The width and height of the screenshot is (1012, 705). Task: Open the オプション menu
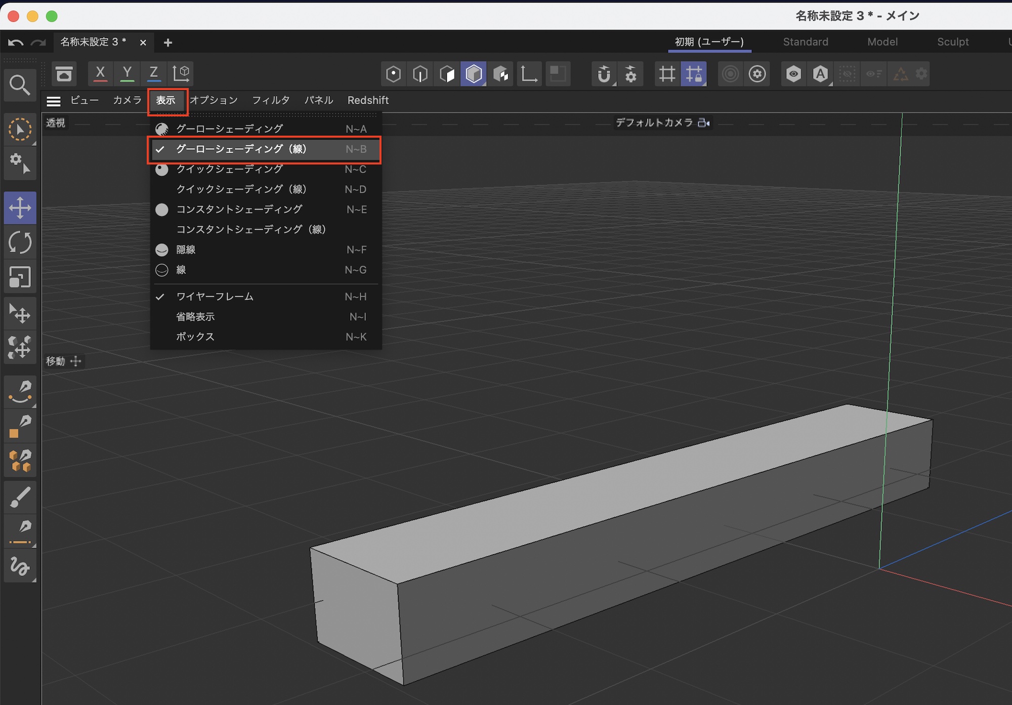[214, 100]
